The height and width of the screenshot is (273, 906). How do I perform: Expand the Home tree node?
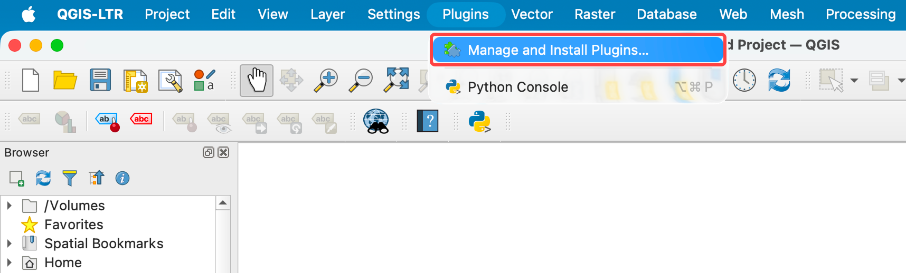(9, 262)
